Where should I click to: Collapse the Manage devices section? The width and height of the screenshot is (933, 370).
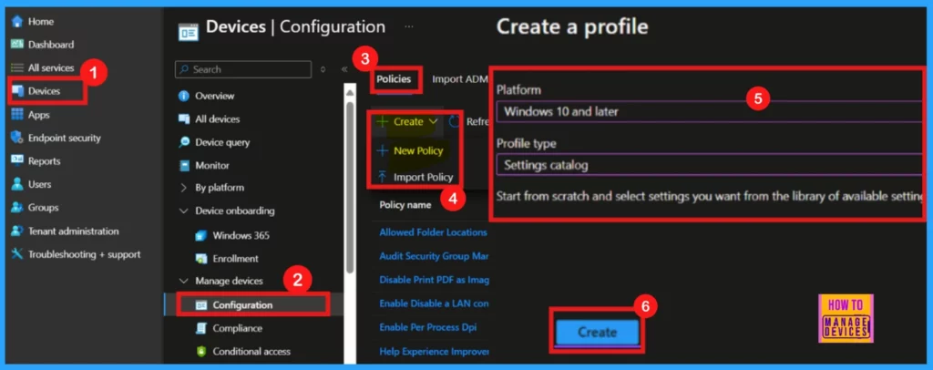184,281
